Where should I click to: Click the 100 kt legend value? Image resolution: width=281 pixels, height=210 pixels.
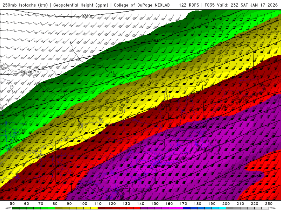click(x=84, y=204)
